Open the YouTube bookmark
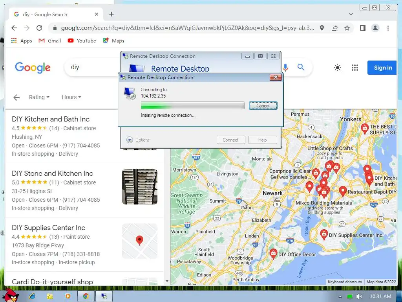 point(82,41)
